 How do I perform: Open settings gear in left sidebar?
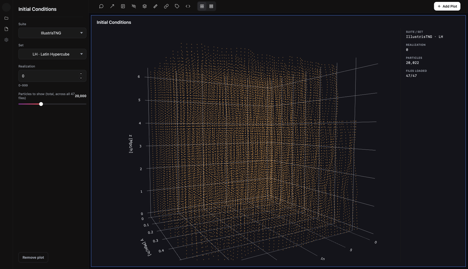click(x=6, y=40)
